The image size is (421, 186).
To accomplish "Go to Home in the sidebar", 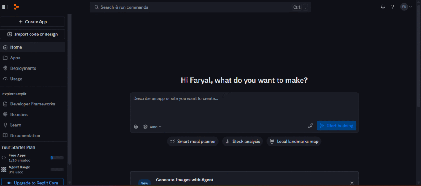I will pyautogui.click(x=32, y=47).
